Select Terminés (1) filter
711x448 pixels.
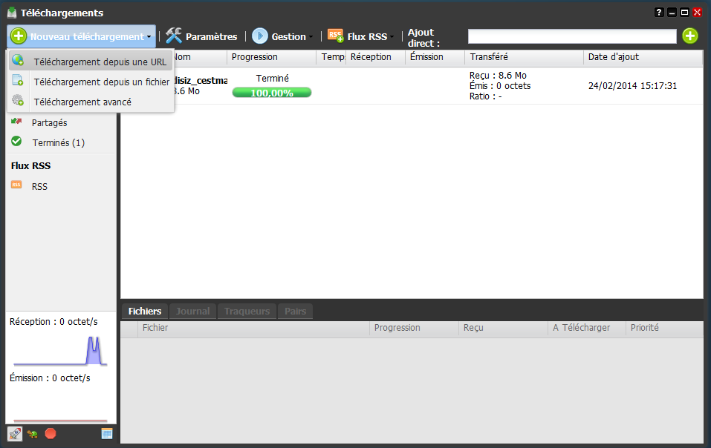(59, 142)
